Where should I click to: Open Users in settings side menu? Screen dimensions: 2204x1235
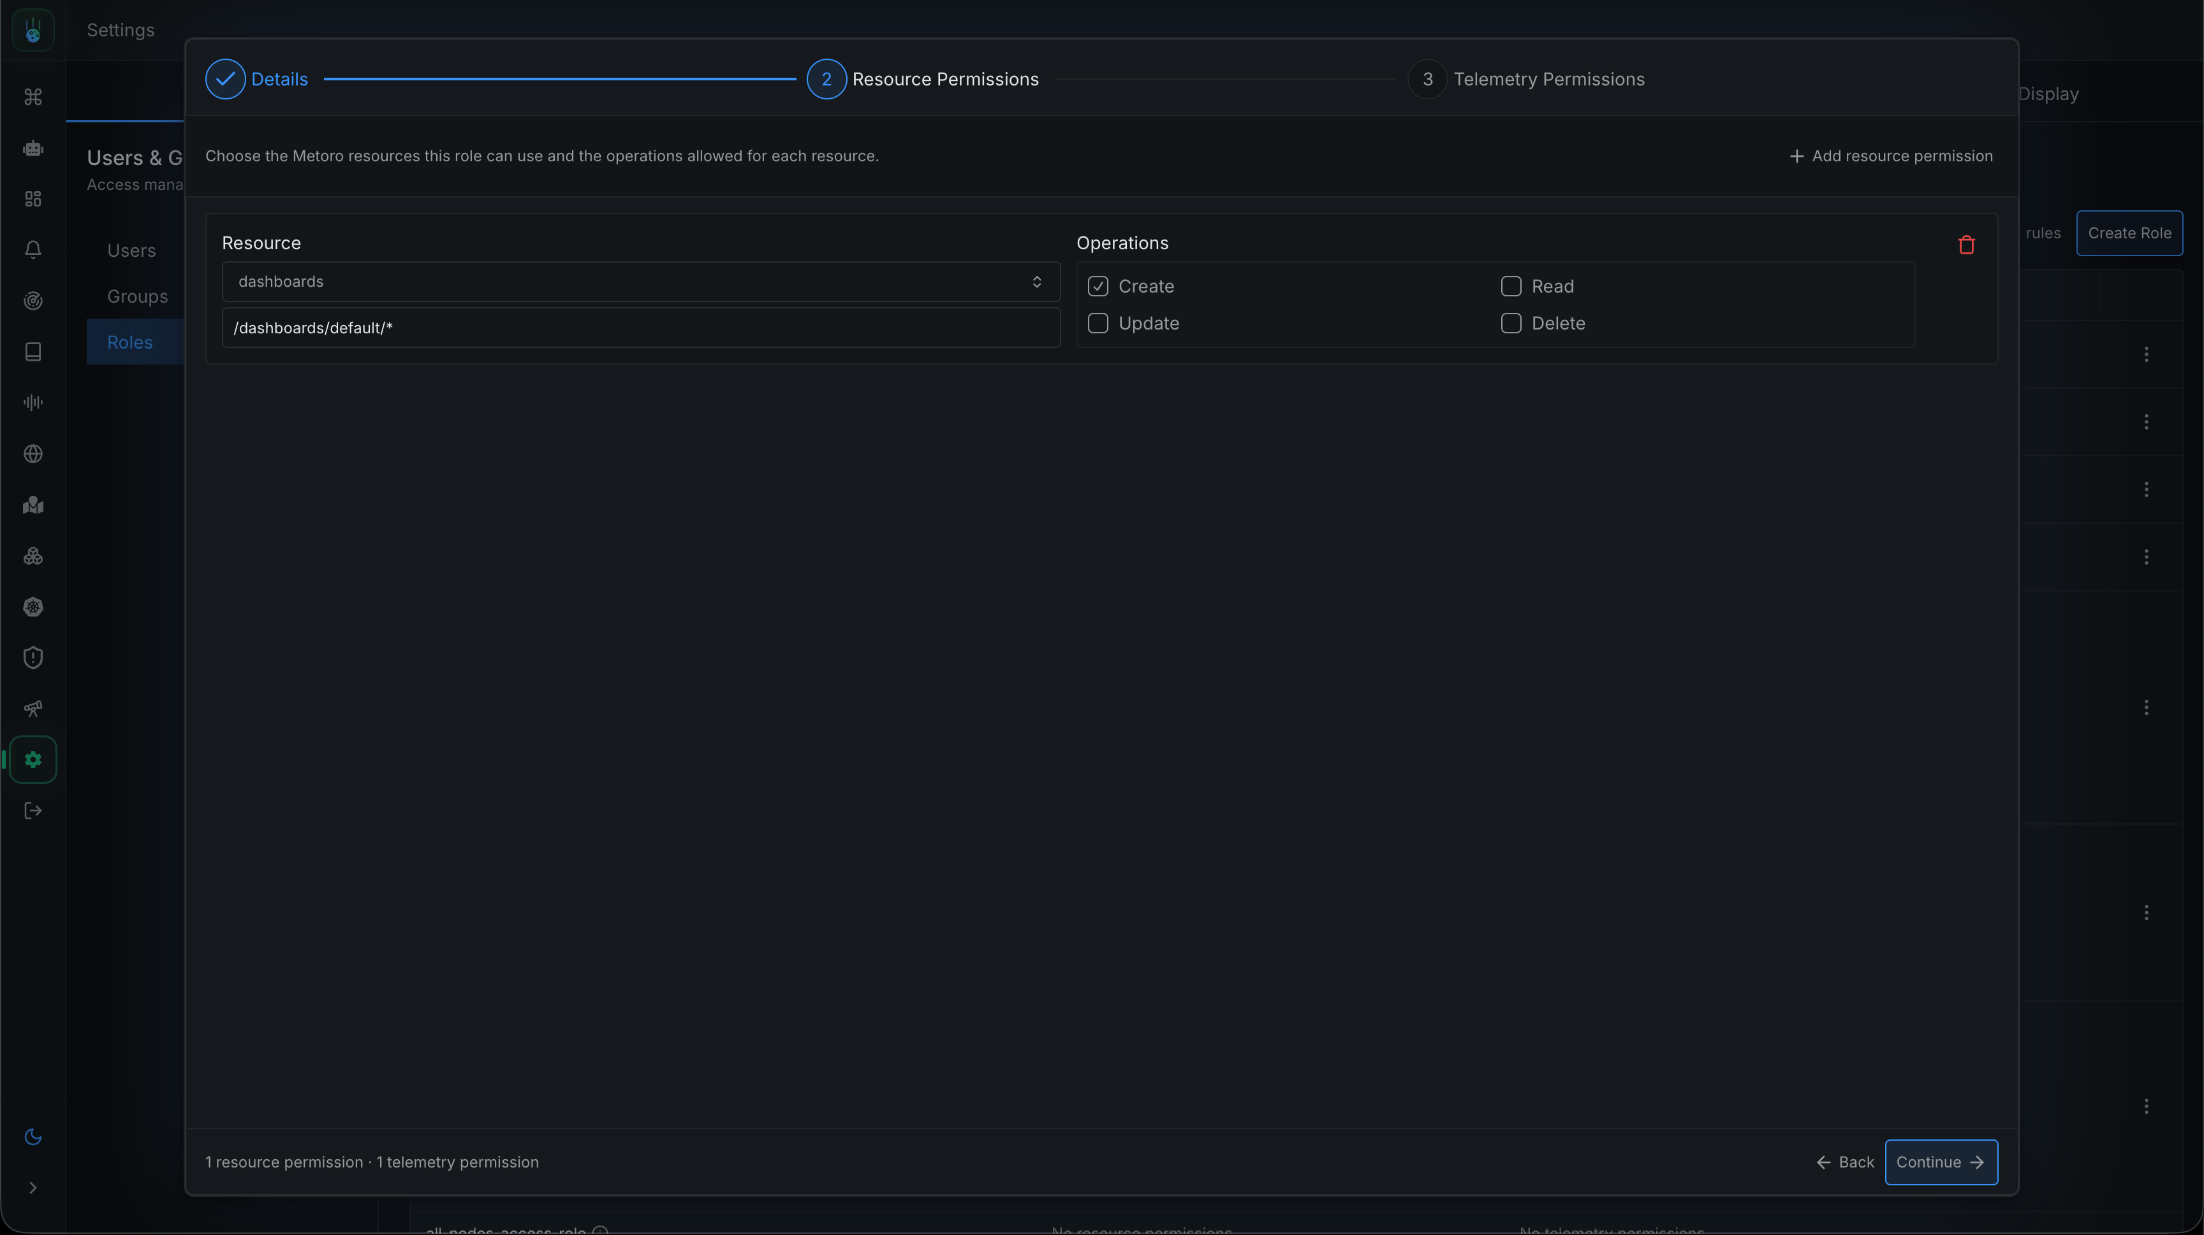click(x=131, y=251)
